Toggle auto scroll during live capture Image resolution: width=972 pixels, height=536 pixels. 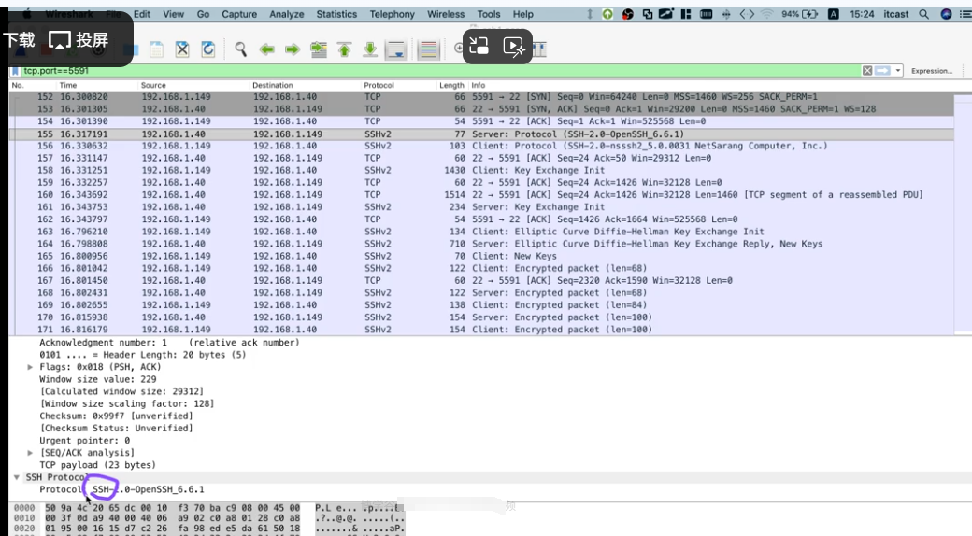coord(396,49)
